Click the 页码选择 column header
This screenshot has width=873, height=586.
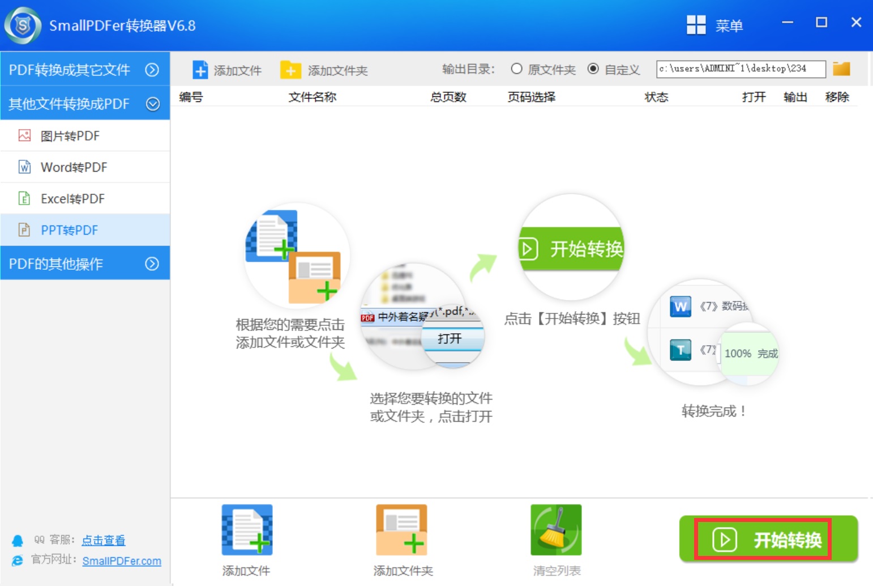tap(531, 97)
